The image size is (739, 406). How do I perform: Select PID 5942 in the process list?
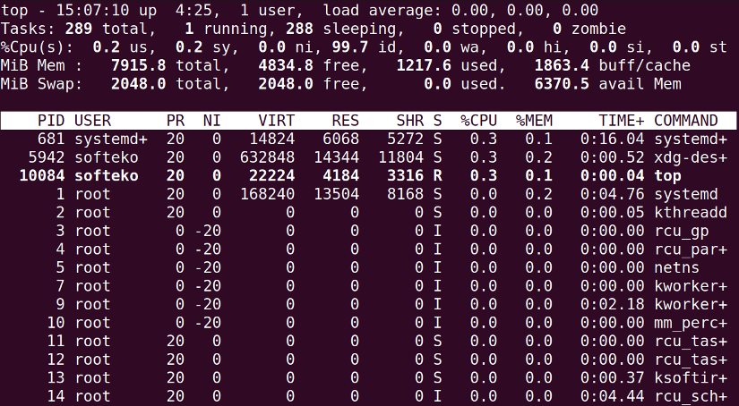click(47, 157)
